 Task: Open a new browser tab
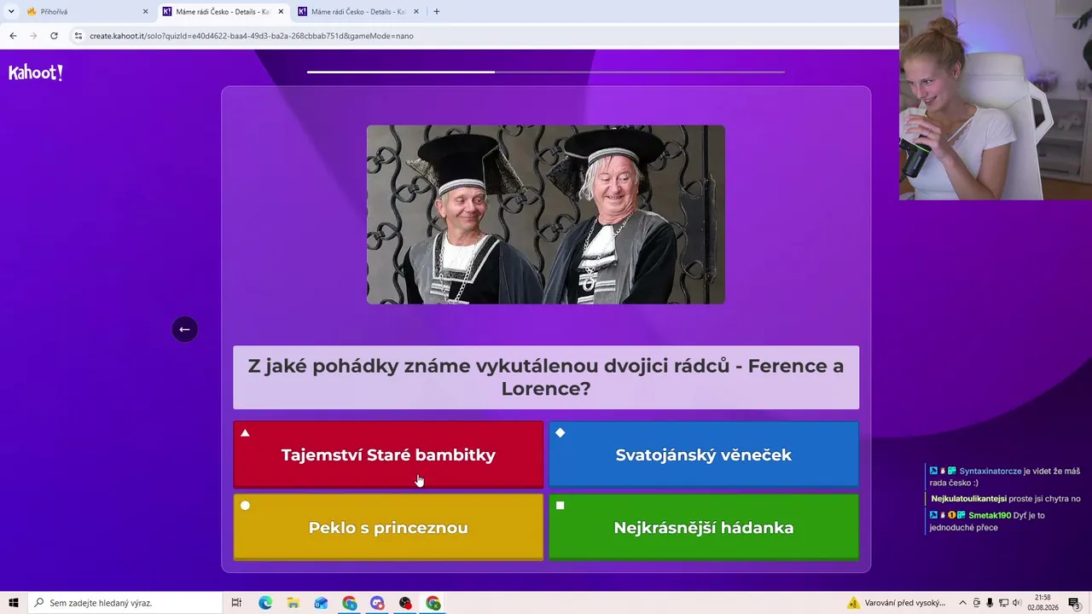[437, 12]
